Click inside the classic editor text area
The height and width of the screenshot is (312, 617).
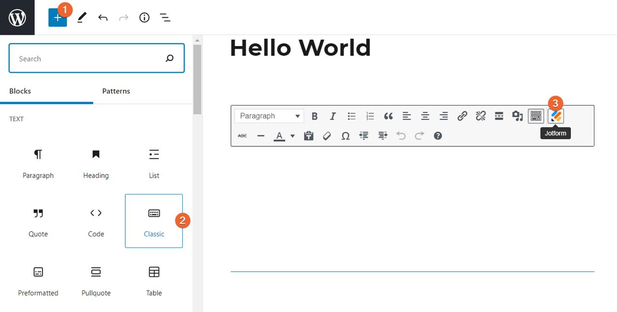[412, 208]
